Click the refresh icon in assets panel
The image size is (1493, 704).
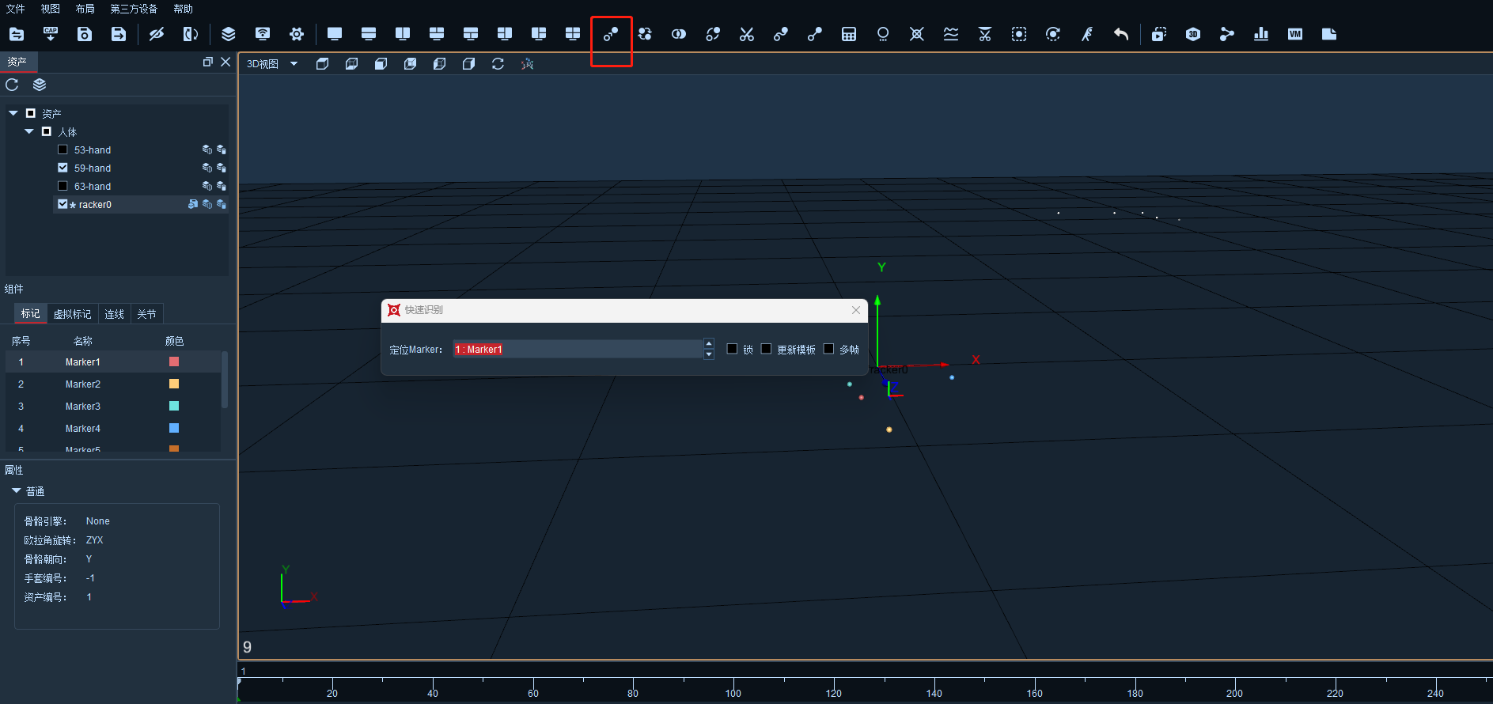pos(12,85)
